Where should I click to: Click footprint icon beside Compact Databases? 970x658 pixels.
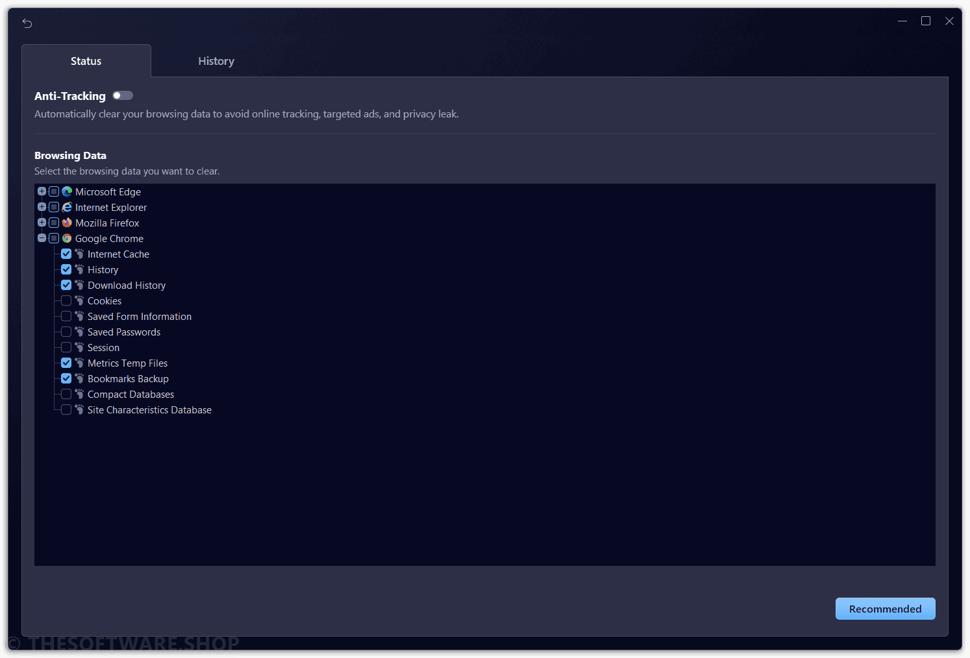pos(79,394)
